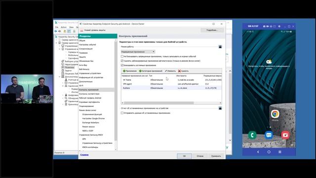Click the Back arrow in Security Center toolbar
The image size is (316, 178).
click(x=56, y=31)
